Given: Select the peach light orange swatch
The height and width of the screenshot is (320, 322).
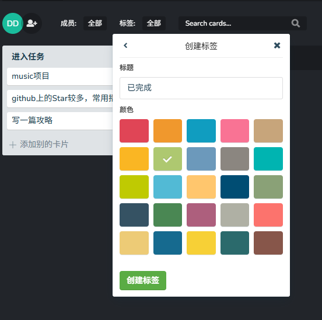Looking at the screenshot, I should pyautogui.click(x=201, y=187).
